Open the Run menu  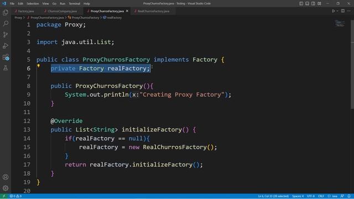click(x=63, y=4)
